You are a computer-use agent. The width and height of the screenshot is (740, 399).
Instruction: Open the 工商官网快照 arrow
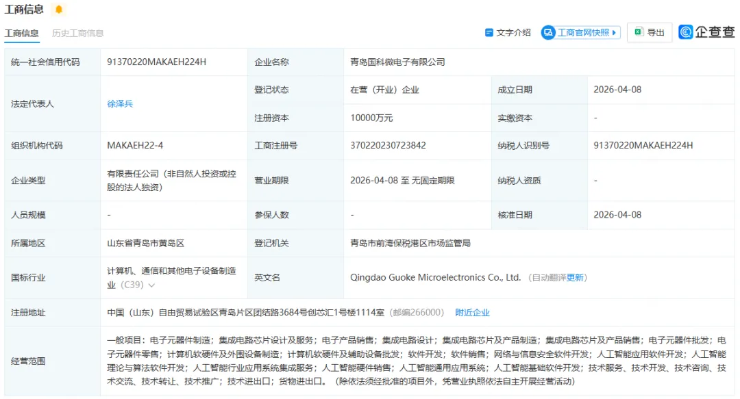(x=613, y=33)
